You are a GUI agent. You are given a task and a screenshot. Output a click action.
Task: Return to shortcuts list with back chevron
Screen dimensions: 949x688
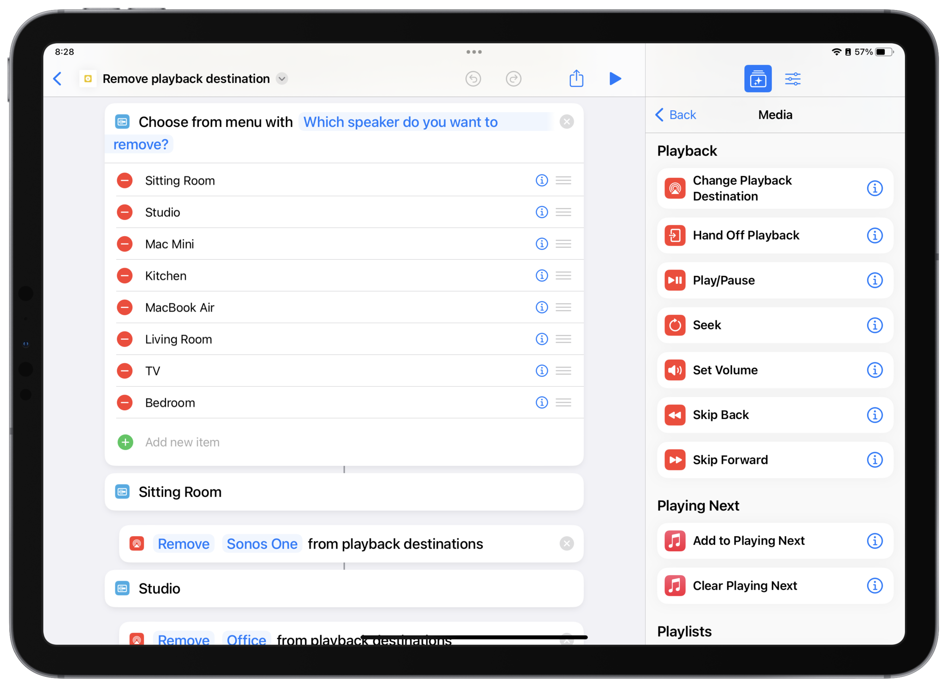point(58,79)
